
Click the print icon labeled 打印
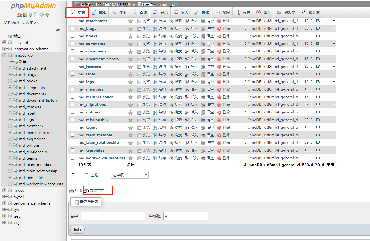point(76,191)
